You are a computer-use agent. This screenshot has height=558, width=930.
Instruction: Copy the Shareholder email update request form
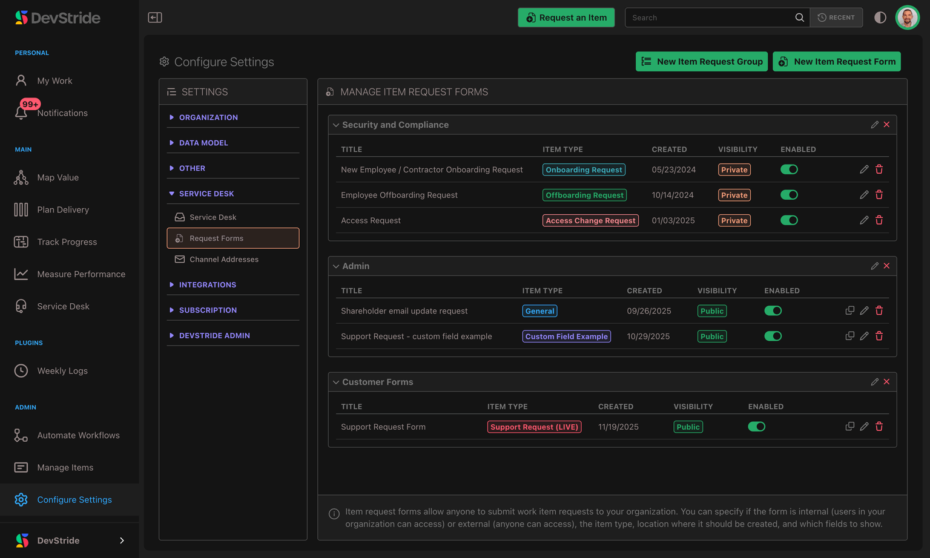pyautogui.click(x=849, y=310)
